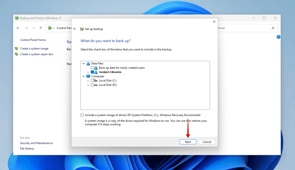Image resolution: width=295 pixels, height=170 pixels.
Task: Click the Computer monitor icon in the tree
Action: (x=88, y=76)
